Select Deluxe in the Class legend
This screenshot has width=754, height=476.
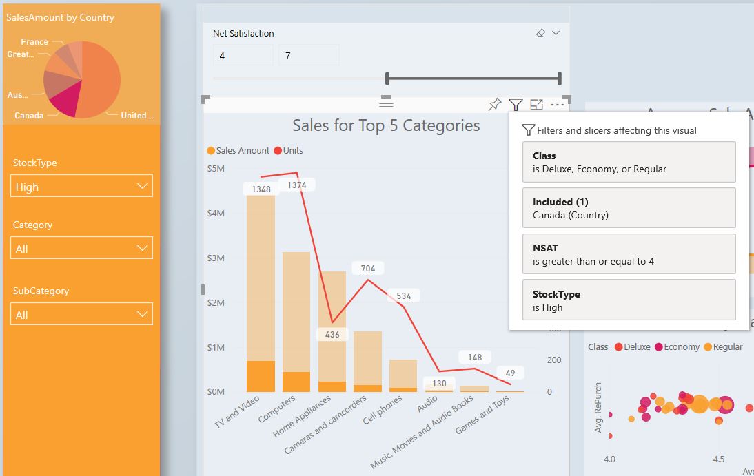pos(618,347)
